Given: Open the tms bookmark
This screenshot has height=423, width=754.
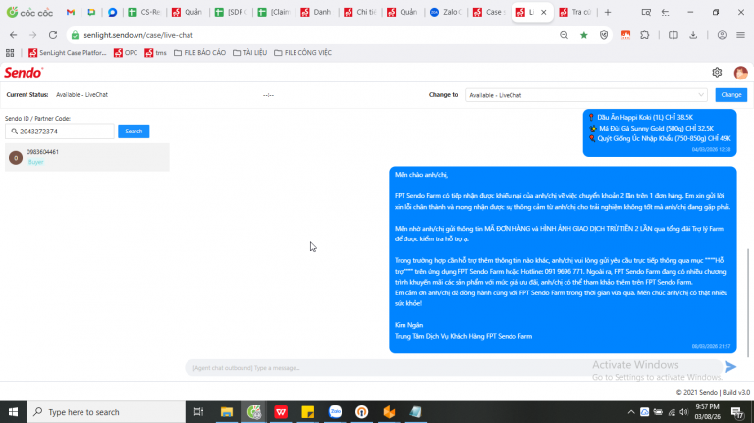Looking at the screenshot, I should click(155, 53).
